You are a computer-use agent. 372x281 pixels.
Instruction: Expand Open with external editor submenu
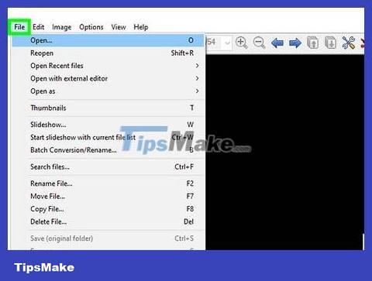(108, 78)
